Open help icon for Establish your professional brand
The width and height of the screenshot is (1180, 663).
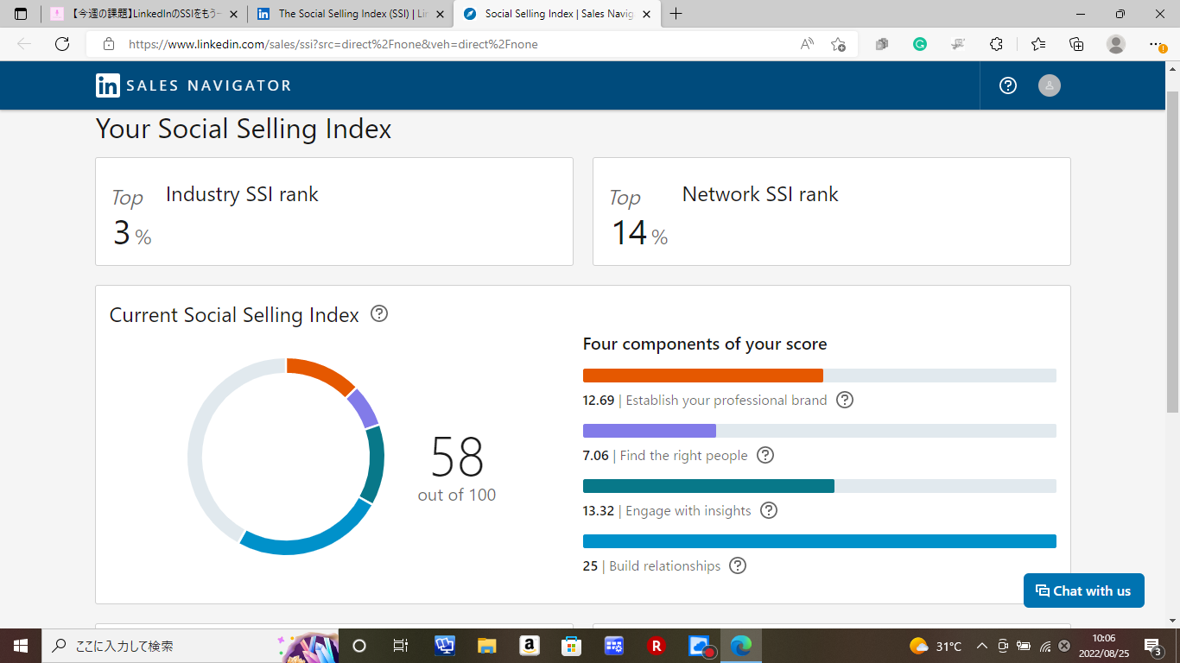click(845, 400)
